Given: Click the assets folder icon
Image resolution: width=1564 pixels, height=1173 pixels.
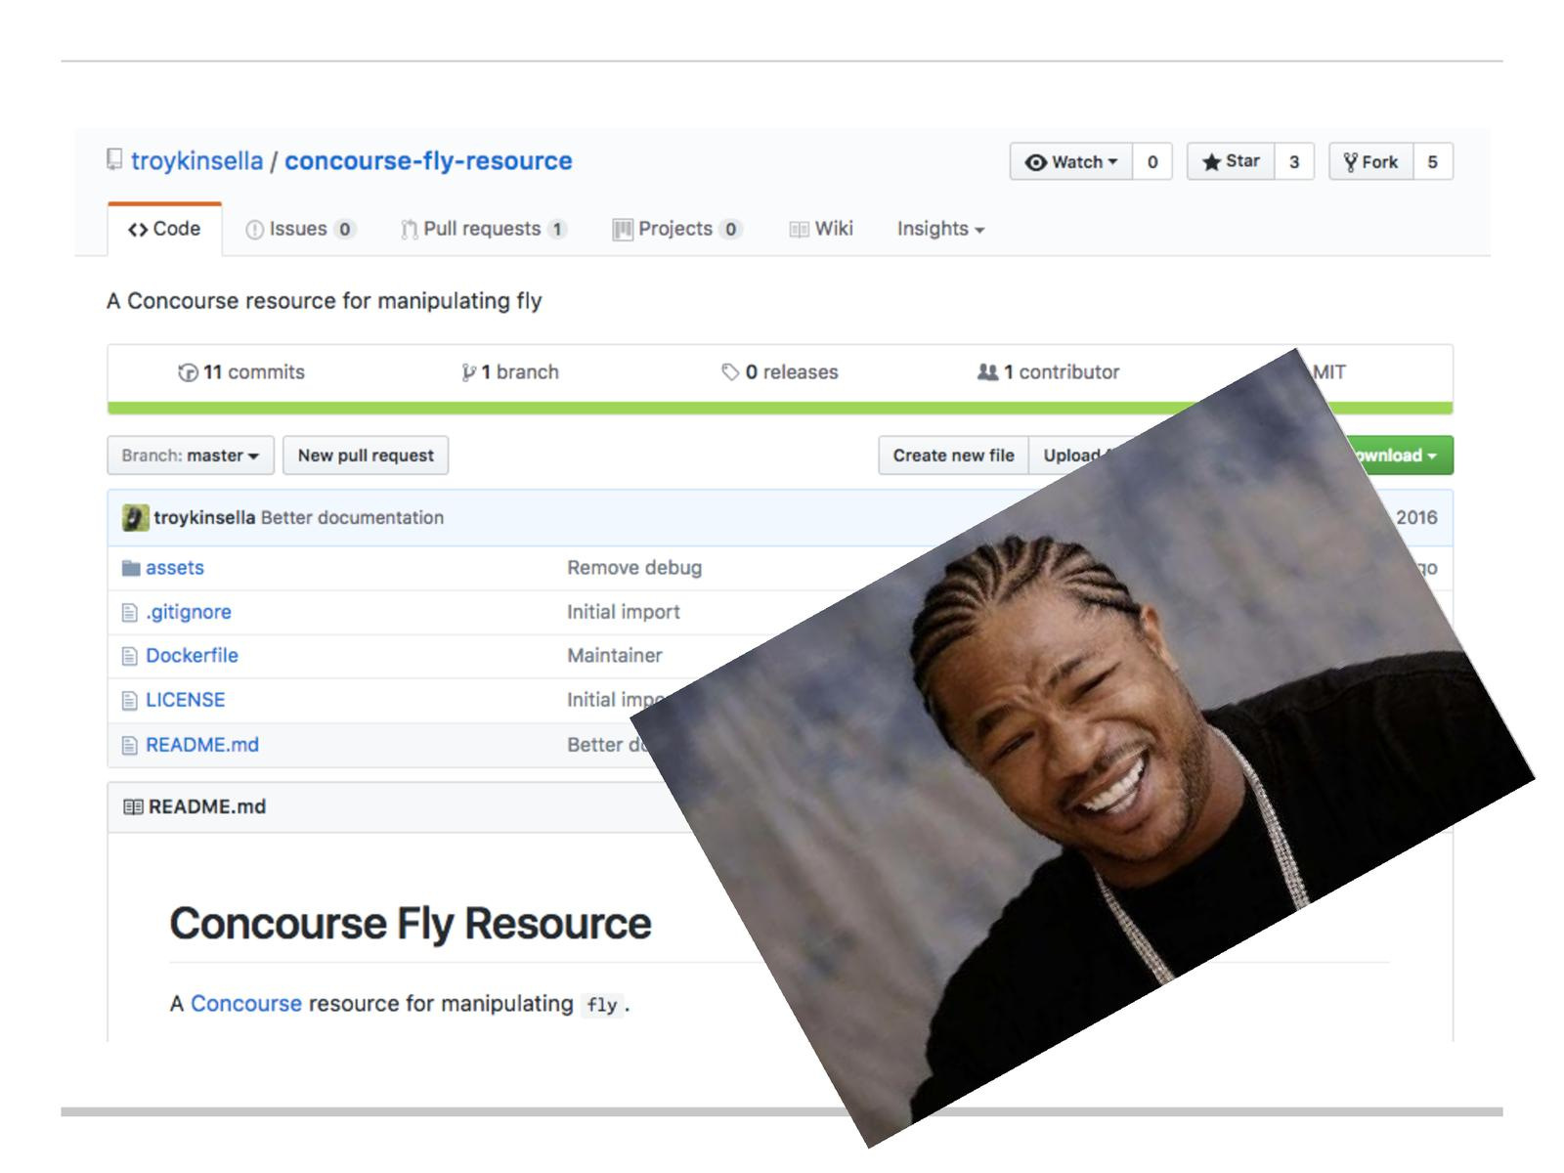Looking at the screenshot, I should (x=131, y=568).
